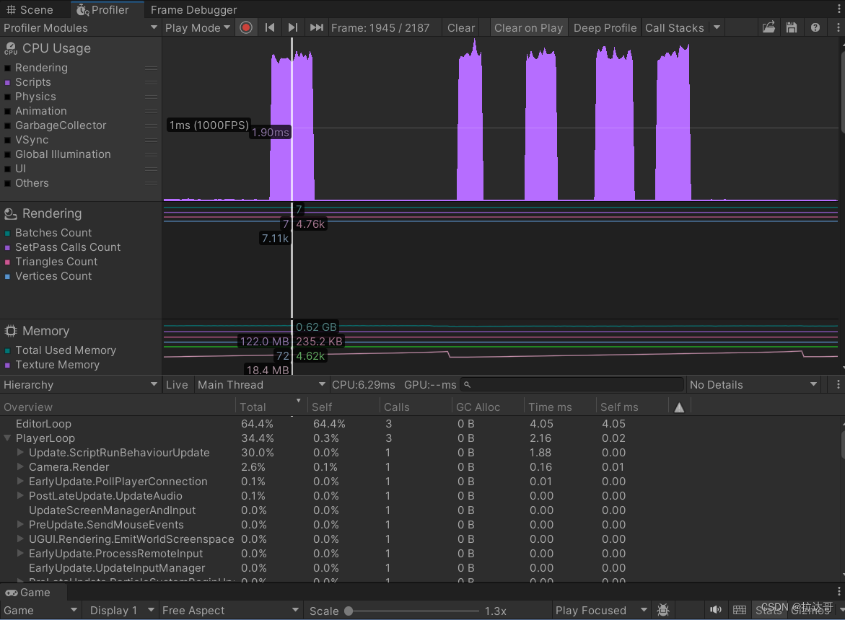Image resolution: width=845 pixels, height=620 pixels.
Task: Open the Profiler window kebab menu
Action: click(838, 27)
